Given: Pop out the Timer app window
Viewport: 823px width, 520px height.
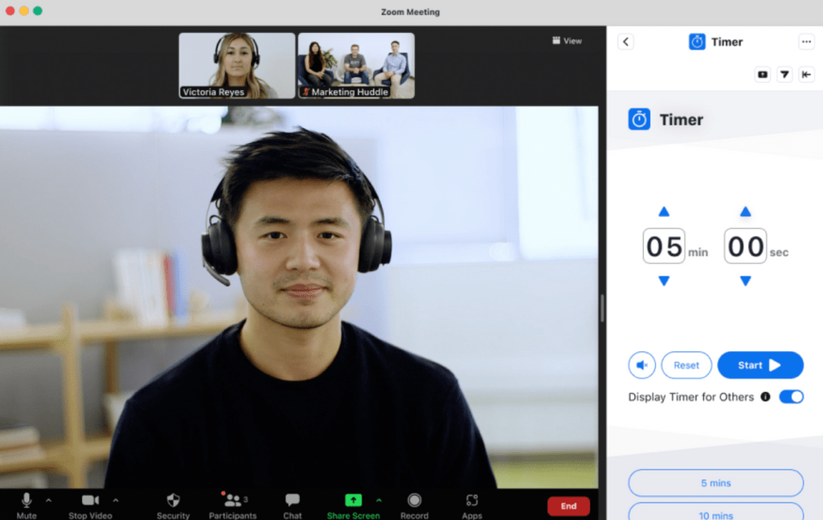Looking at the screenshot, I should pyautogui.click(x=762, y=74).
